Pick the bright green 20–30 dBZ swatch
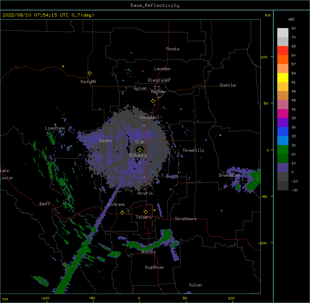 283,150
